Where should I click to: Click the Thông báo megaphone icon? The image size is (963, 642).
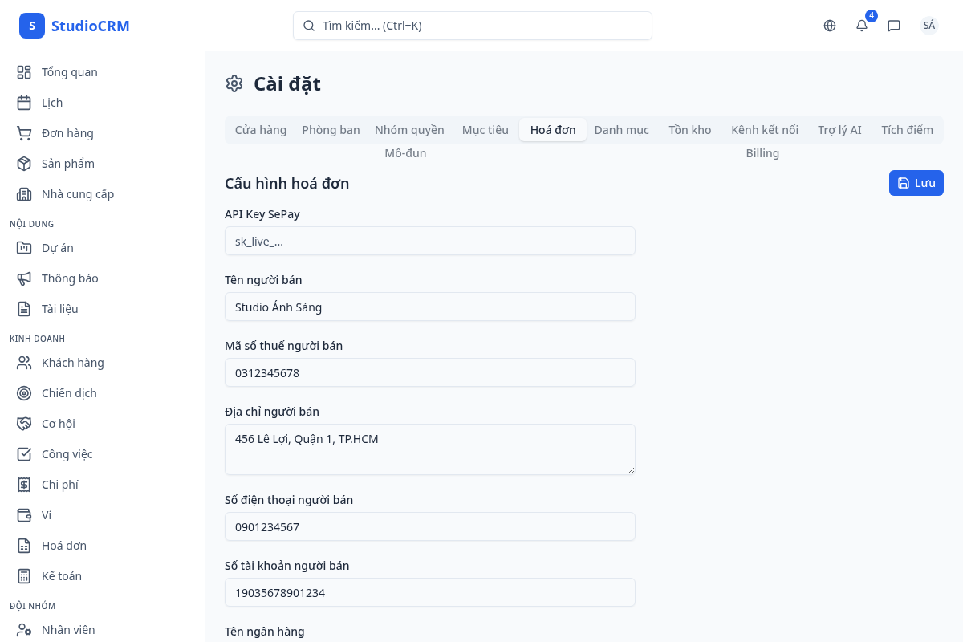[24, 278]
